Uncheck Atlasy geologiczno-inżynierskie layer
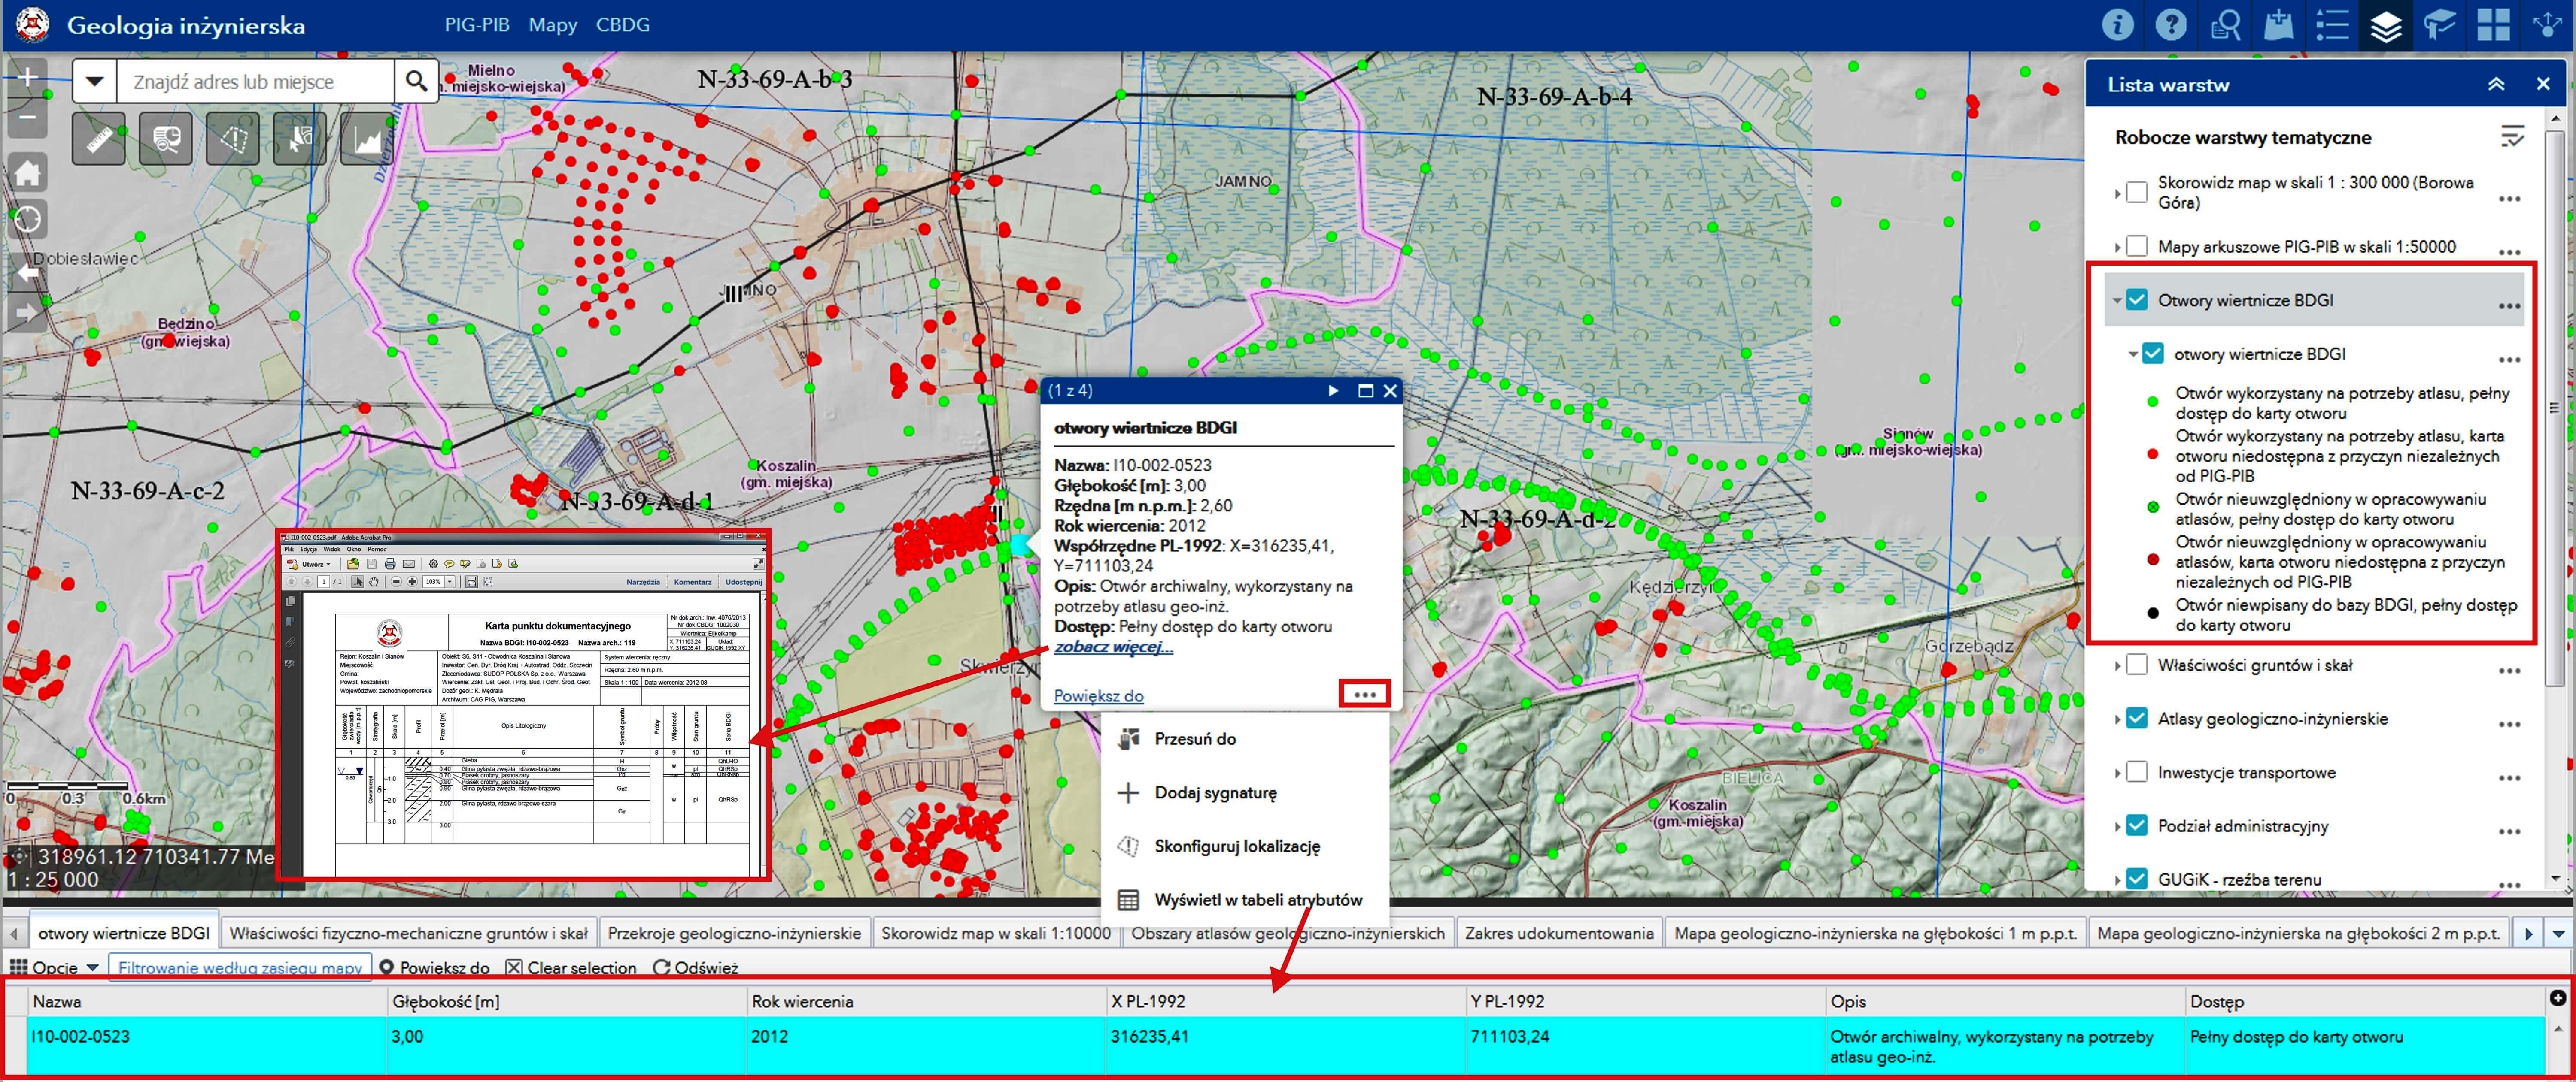 pos(2137,718)
